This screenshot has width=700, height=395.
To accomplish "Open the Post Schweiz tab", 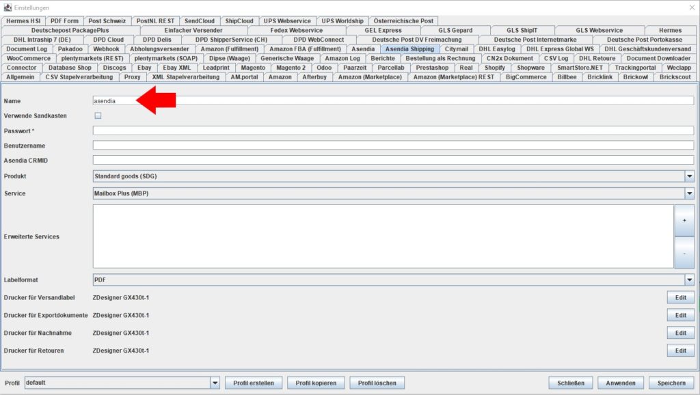I will (x=107, y=21).
